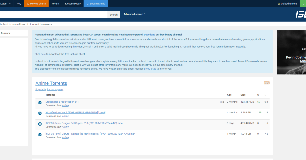Screen dimensions: 306x160
Task: Open the kickass proxy sites article link
Action: coord(150,69)
